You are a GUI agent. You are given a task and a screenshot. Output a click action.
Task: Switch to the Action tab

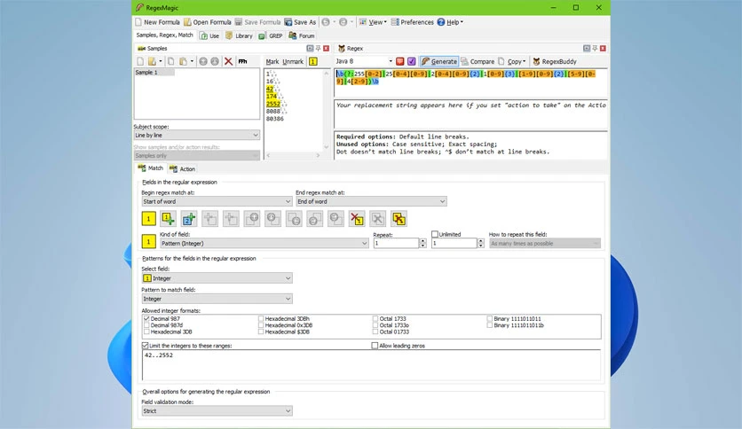point(183,168)
